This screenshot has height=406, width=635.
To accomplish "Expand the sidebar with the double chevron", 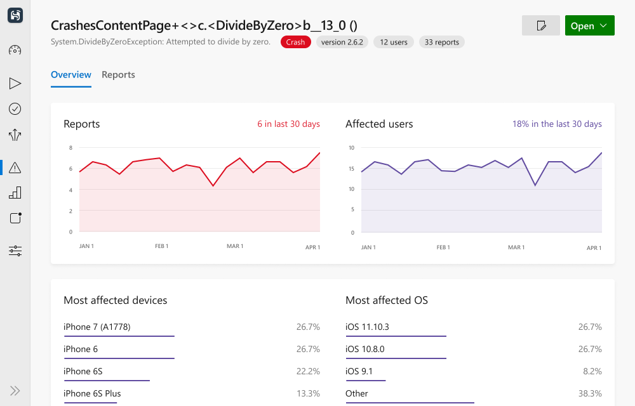I will [15, 390].
